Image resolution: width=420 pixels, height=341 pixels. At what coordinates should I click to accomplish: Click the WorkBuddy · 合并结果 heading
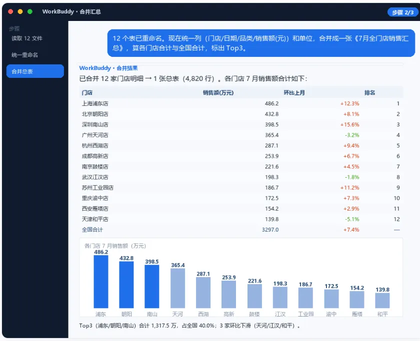108,68
